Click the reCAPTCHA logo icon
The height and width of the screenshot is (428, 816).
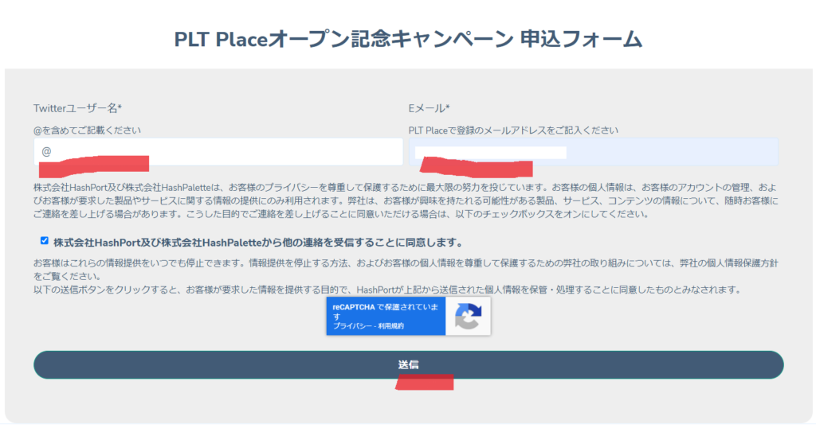pos(468,316)
